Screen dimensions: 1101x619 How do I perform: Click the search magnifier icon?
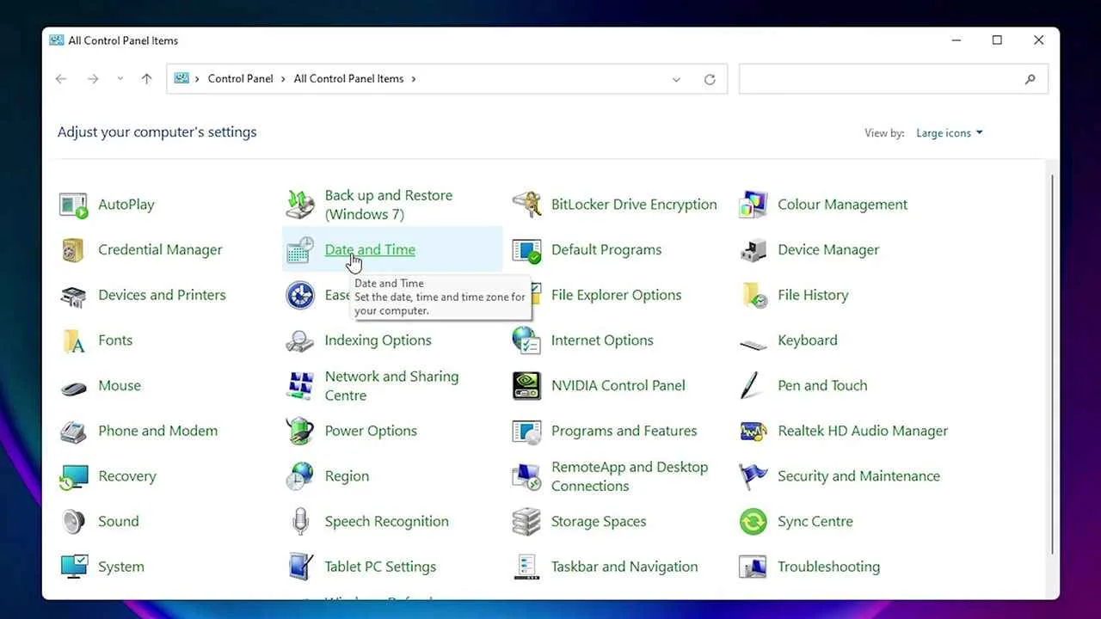tap(1030, 79)
